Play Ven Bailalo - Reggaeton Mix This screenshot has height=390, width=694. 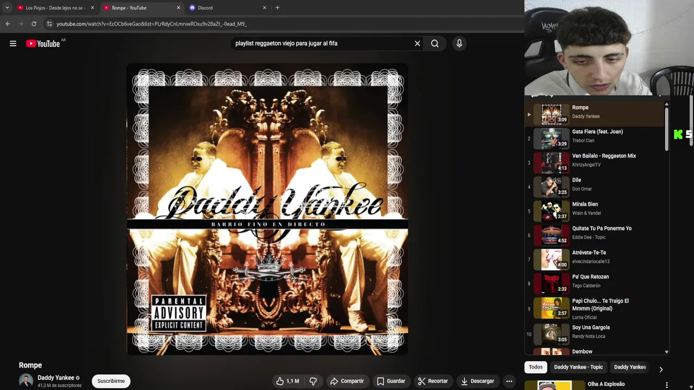(595, 162)
